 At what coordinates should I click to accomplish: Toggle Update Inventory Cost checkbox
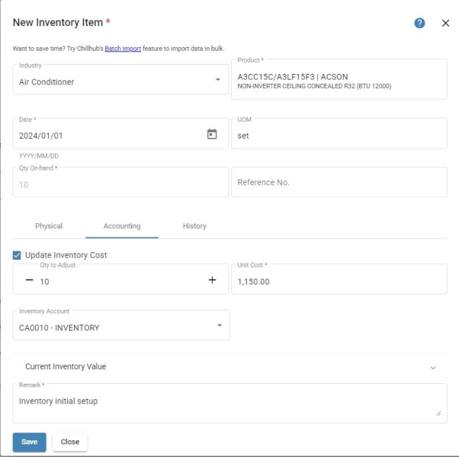coord(17,255)
